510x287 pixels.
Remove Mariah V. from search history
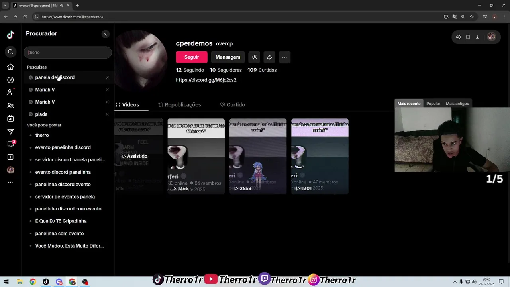tap(107, 90)
